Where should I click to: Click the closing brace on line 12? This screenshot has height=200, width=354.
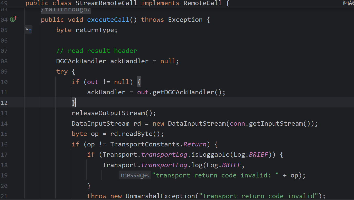(x=73, y=103)
